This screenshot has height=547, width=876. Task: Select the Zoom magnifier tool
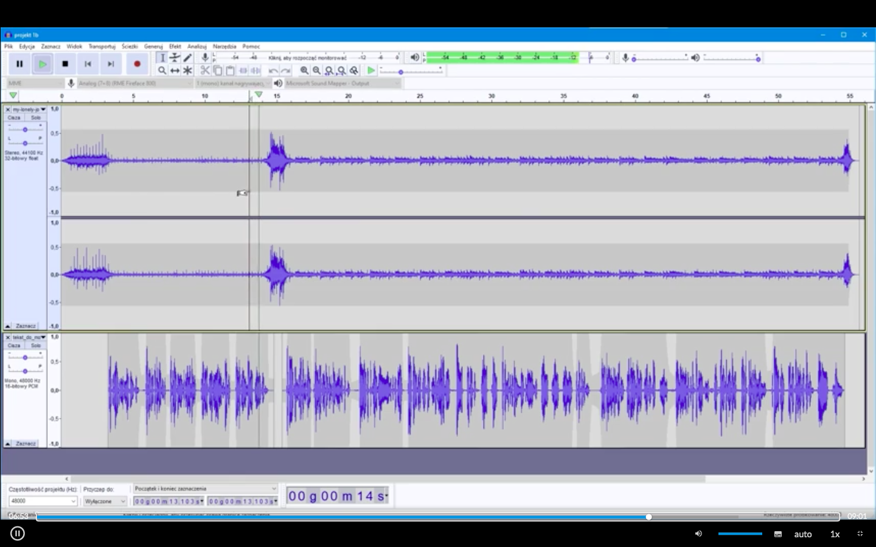click(x=162, y=71)
